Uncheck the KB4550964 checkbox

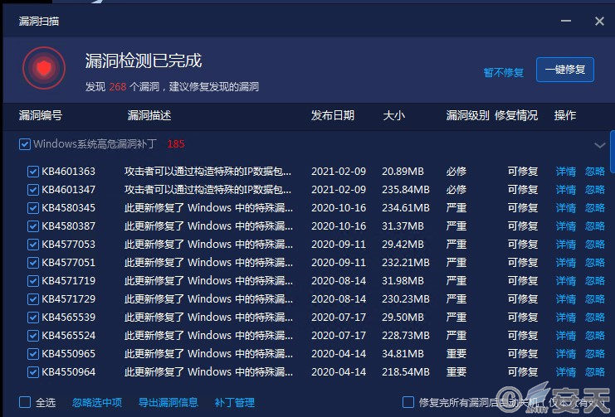[33, 372]
